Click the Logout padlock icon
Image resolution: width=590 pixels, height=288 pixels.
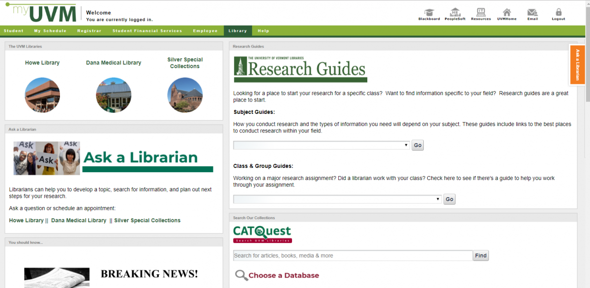pos(559,12)
